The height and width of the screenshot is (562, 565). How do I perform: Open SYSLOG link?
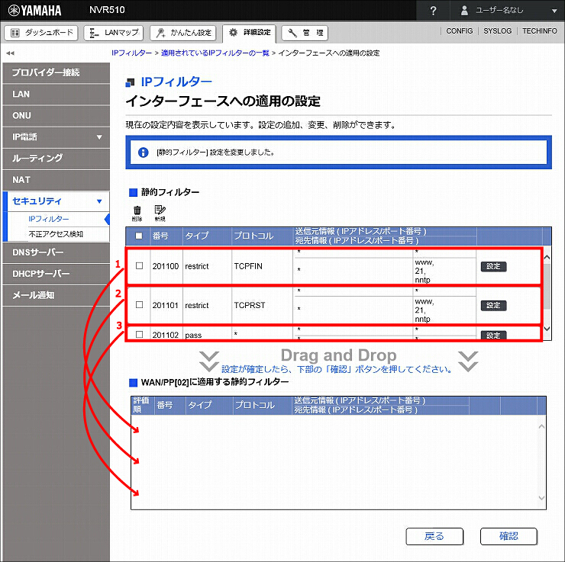(497, 31)
